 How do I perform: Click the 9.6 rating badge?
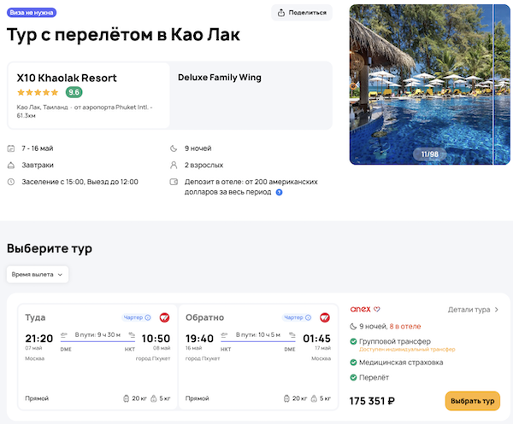coord(74,92)
